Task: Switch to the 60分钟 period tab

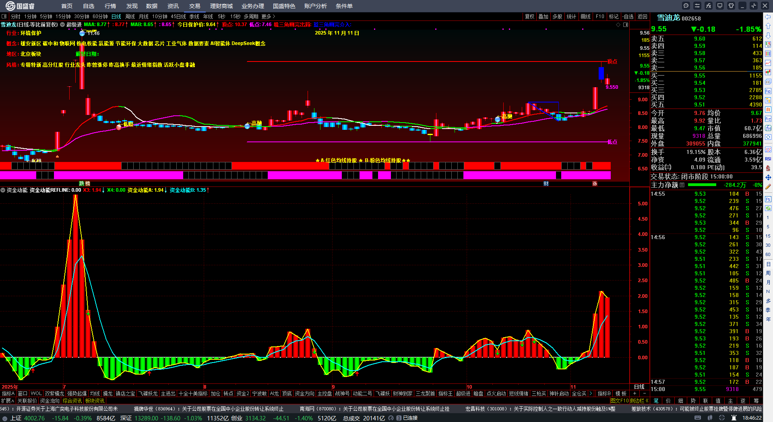Action: pos(100,16)
